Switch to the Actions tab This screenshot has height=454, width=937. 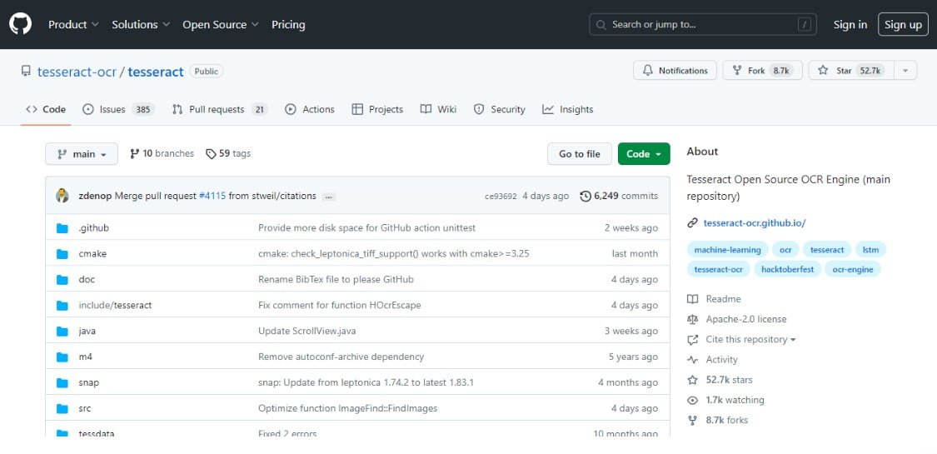(x=310, y=109)
